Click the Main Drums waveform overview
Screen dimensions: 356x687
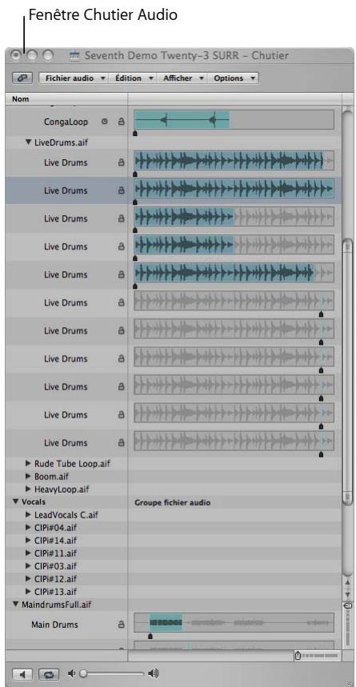point(234,622)
